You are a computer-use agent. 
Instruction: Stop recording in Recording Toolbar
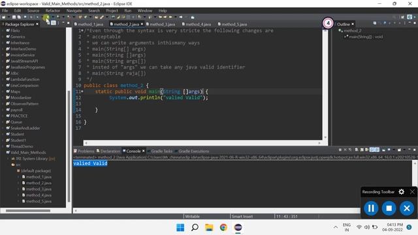(x=389, y=208)
